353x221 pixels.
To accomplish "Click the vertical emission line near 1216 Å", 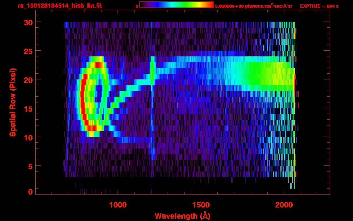I will coord(152,108).
